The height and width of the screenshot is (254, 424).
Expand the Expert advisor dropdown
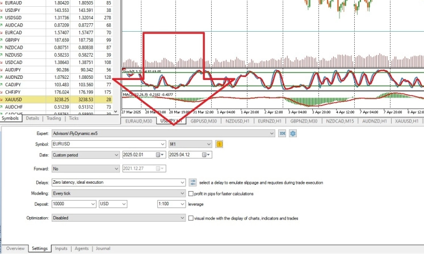(271, 133)
